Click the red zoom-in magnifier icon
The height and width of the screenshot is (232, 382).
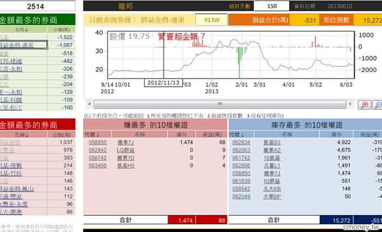click(364, 105)
